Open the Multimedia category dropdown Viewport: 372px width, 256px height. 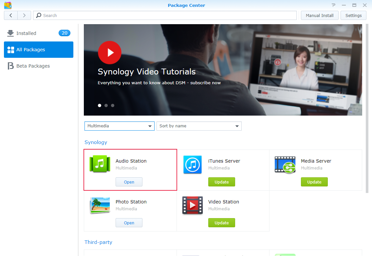click(x=120, y=126)
